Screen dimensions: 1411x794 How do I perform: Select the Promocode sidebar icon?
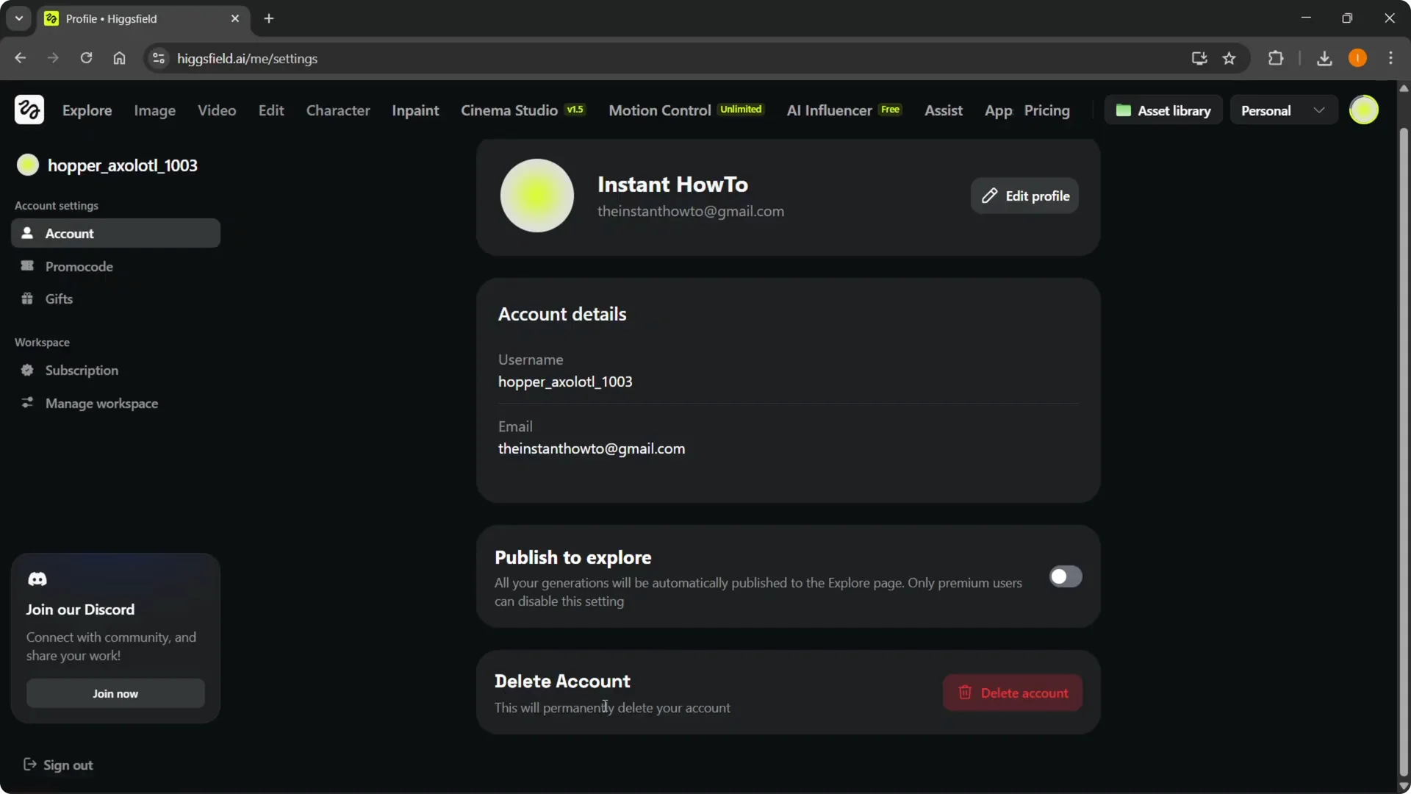pyautogui.click(x=27, y=266)
